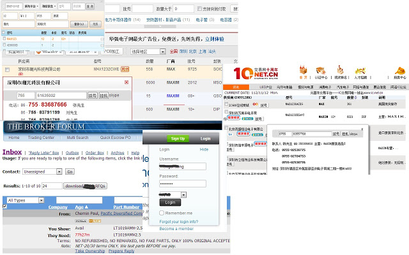This screenshot has width=409, height=255.
Task: Click the Go button beside Contact dropdown
Action: [x=70, y=171]
